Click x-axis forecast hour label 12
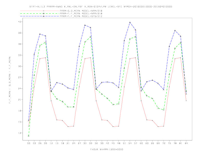Screen dimensions: 203x156 coord(51,143)
